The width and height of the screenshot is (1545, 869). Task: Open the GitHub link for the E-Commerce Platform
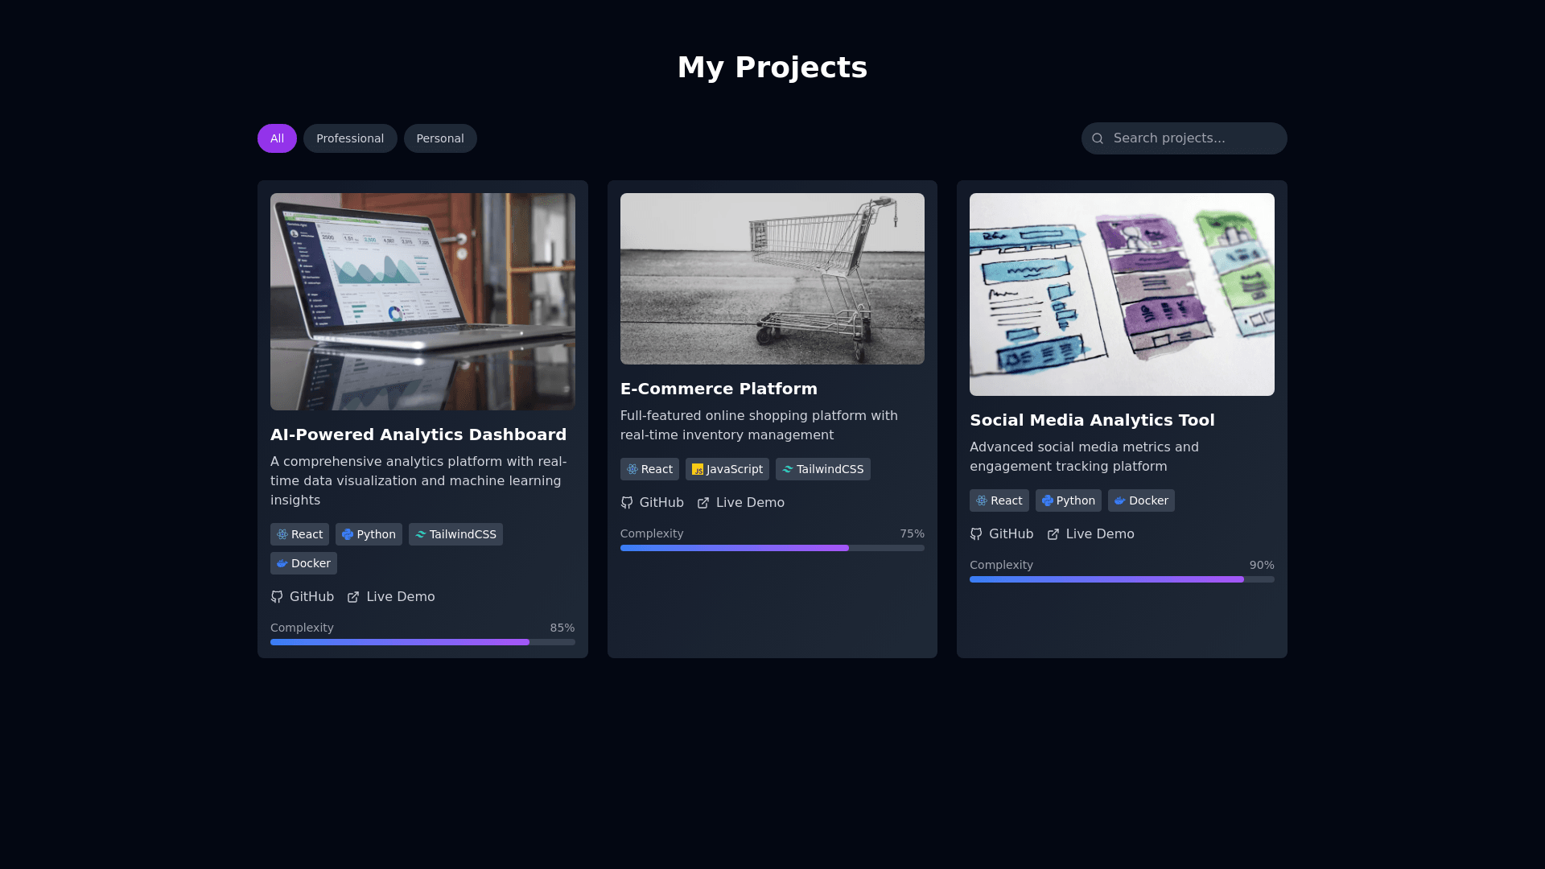(x=661, y=503)
